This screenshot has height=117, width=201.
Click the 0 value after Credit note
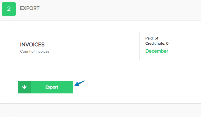click(167, 44)
